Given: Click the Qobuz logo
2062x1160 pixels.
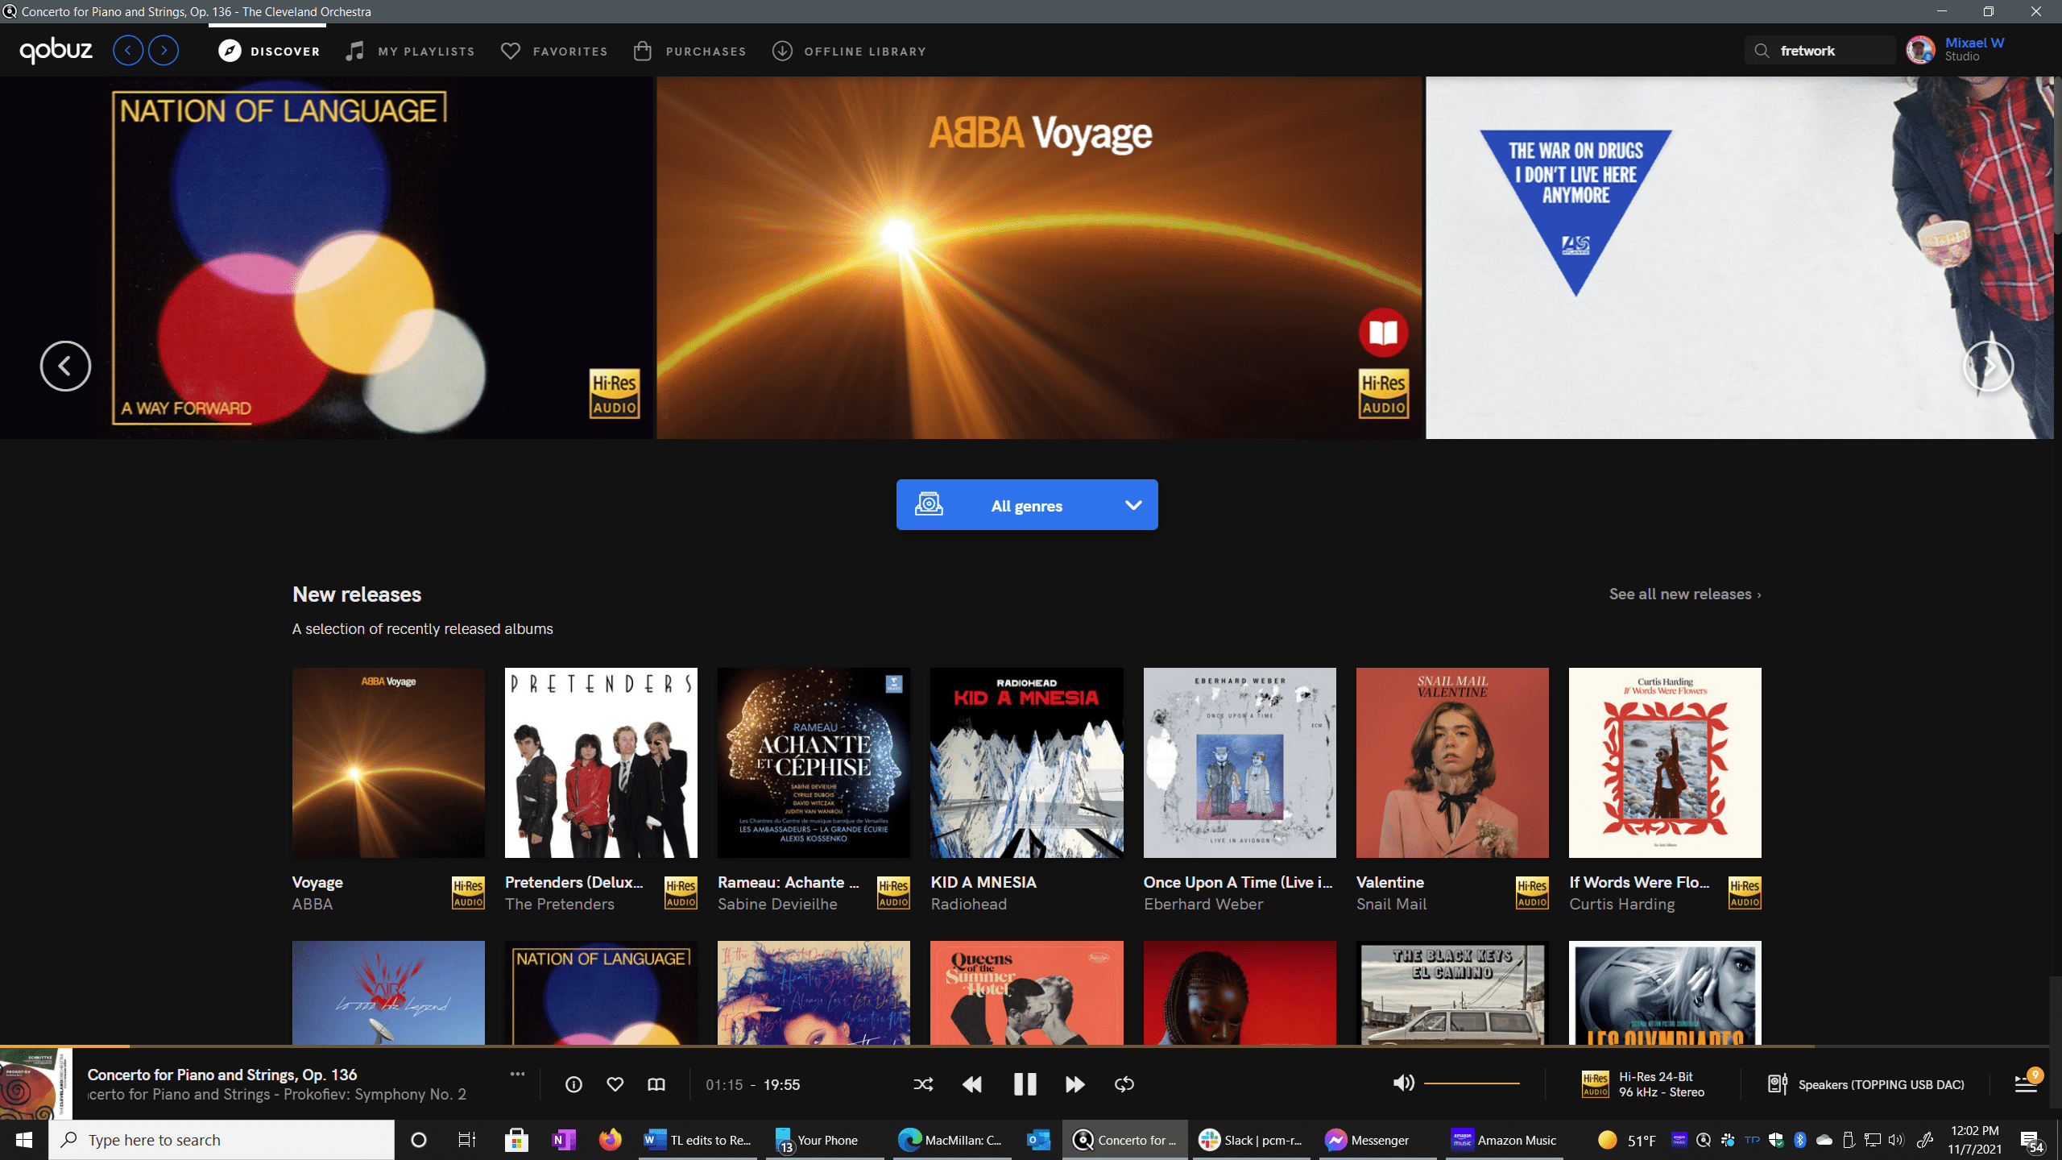Looking at the screenshot, I should [56, 50].
